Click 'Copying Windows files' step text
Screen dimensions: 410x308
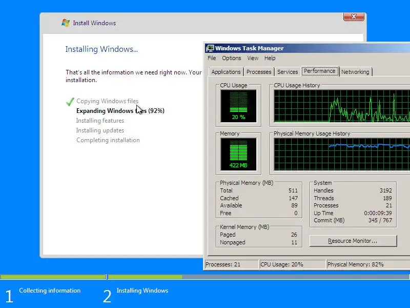(x=107, y=101)
